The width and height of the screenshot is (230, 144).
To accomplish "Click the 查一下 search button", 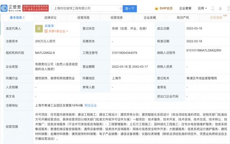I will click(130, 8).
